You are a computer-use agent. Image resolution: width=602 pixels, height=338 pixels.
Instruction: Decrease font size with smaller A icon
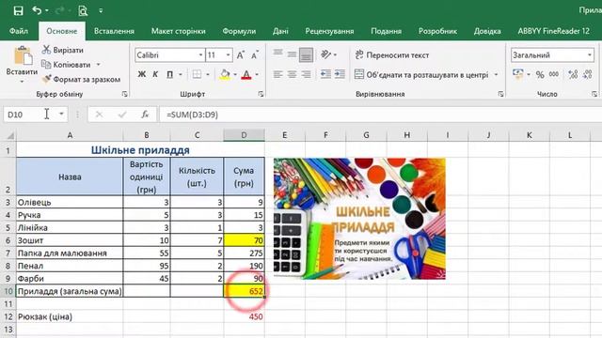(x=255, y=55)
